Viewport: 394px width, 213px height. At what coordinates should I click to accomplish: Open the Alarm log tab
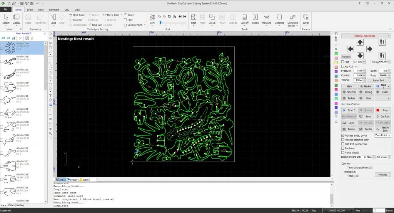click(84, 180)
